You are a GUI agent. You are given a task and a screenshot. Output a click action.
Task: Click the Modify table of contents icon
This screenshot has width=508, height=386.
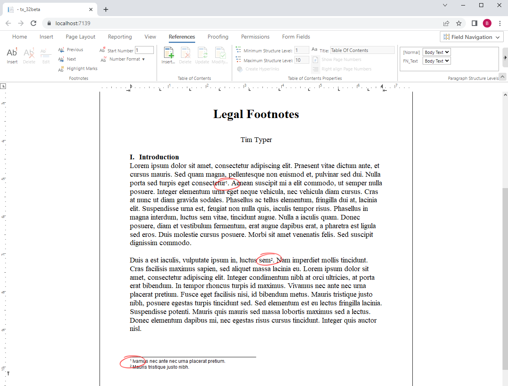click(220, 55)
